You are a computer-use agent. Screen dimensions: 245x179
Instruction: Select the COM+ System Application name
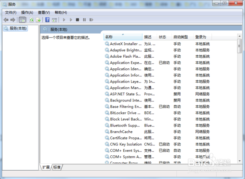(x=126, y=157)
